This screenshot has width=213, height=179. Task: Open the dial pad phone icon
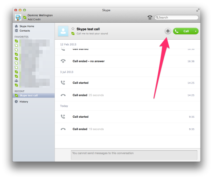[150, 17]
